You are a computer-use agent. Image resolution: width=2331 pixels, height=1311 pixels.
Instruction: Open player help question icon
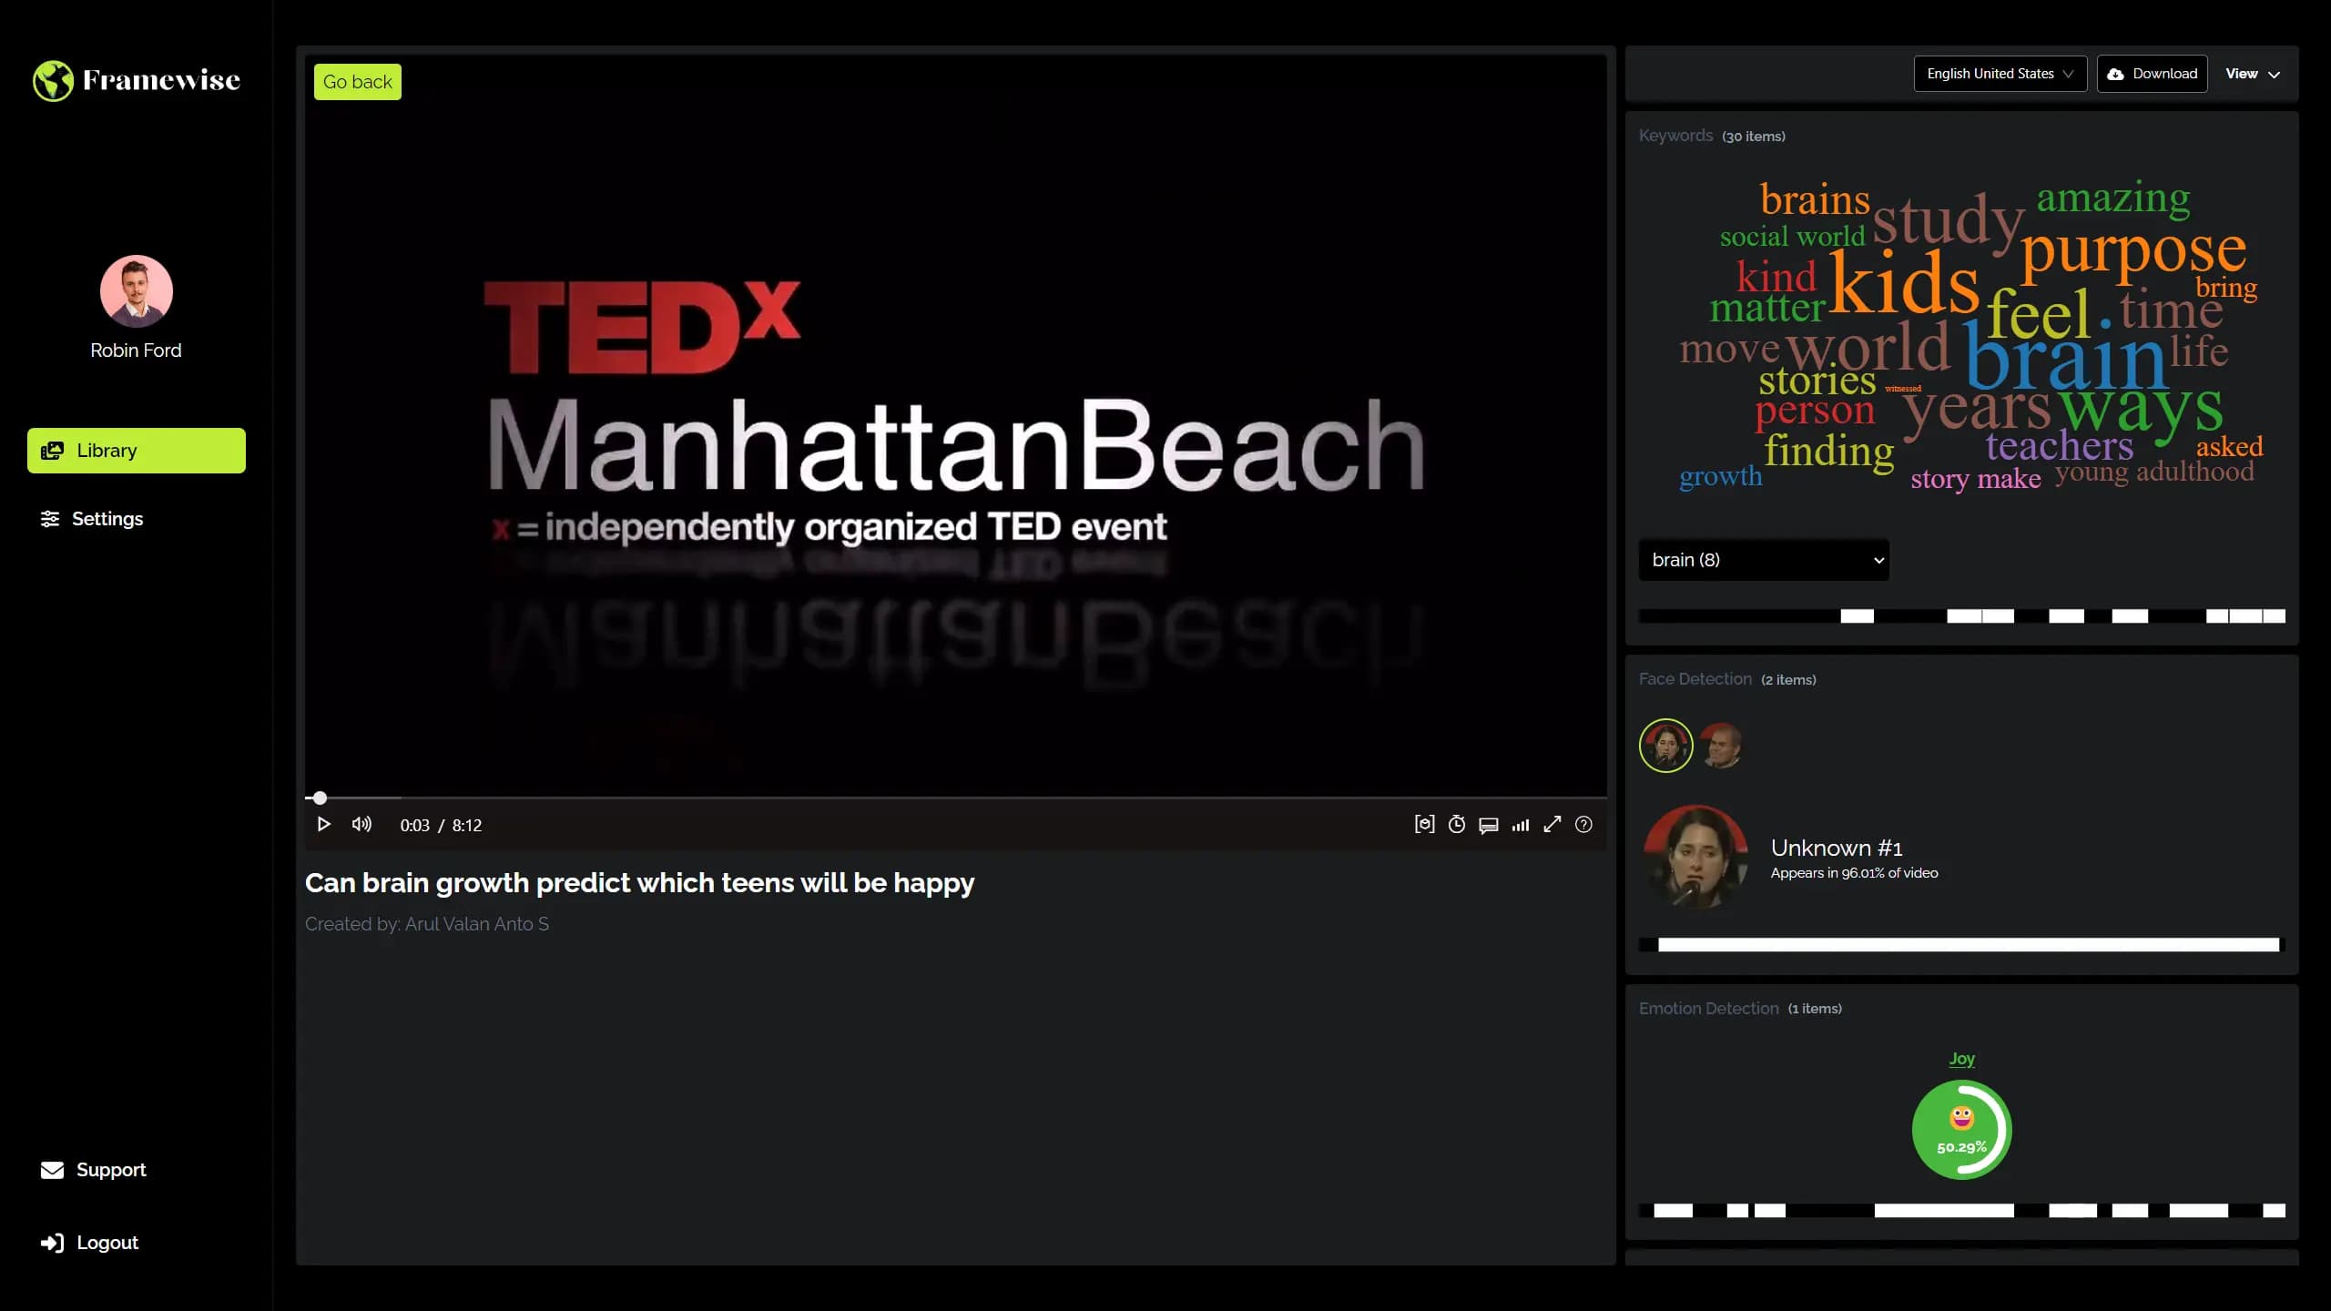pyautogui.click(x=1584, y=824)
